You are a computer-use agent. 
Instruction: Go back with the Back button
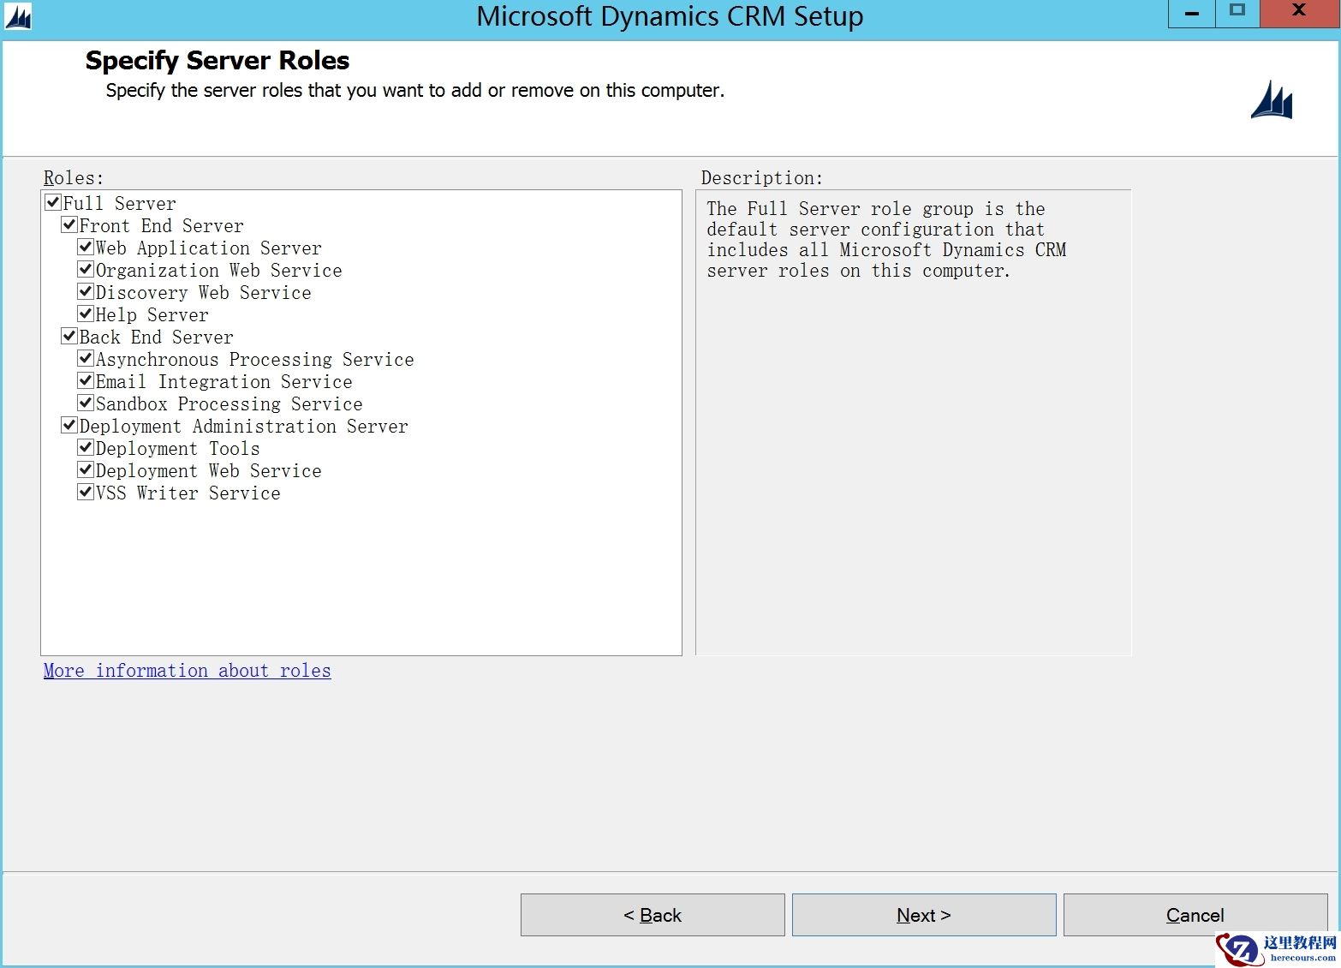pyautogui.click(x=653, y=915)
